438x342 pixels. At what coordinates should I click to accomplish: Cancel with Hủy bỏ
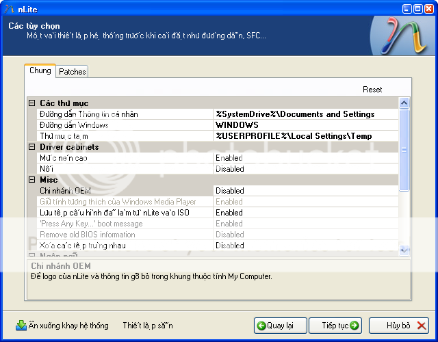coord(399,326)
